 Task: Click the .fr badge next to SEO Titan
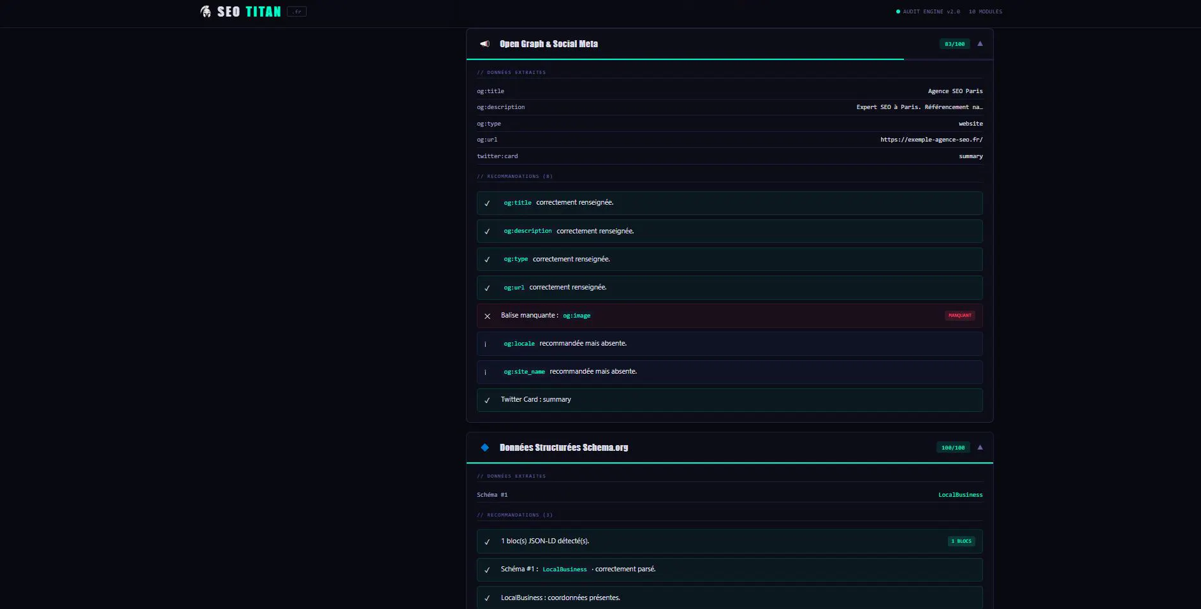(x=297, y=11)
